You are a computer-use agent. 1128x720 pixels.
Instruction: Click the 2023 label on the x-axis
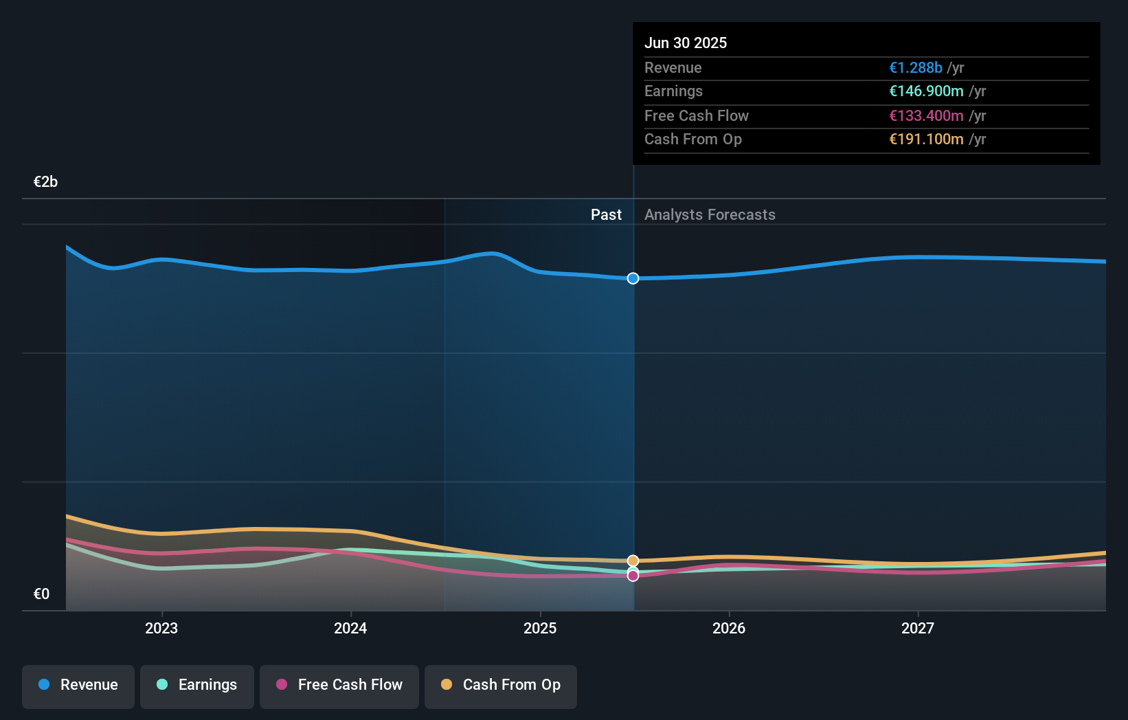(x=161, y=628)
